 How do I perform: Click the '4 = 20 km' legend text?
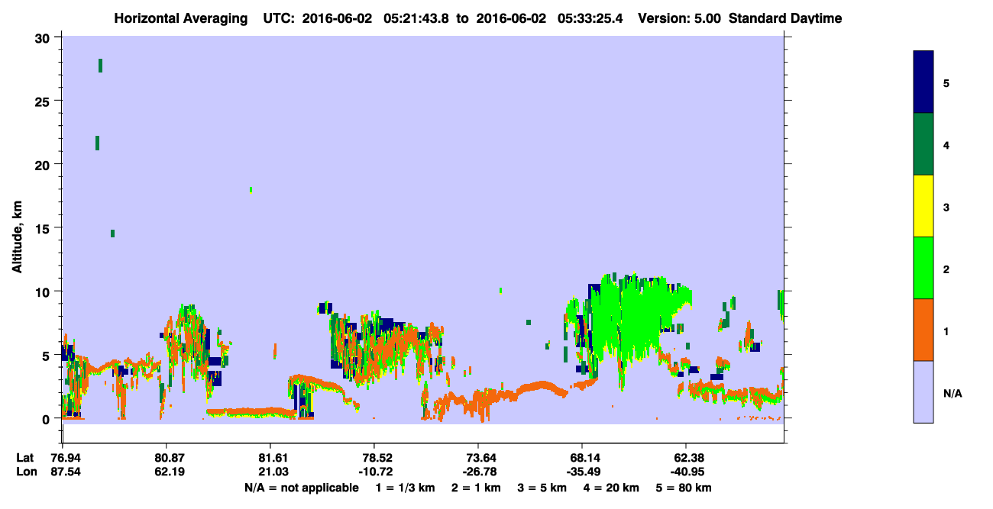point(611,487)
